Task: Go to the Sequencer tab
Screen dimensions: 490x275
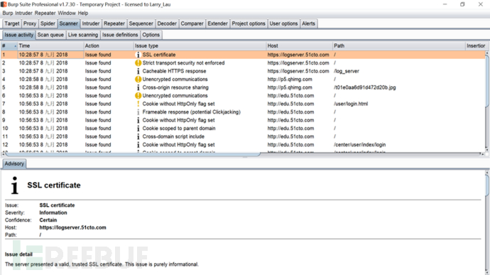Action: pyautogui.click(x=141, y=23)
